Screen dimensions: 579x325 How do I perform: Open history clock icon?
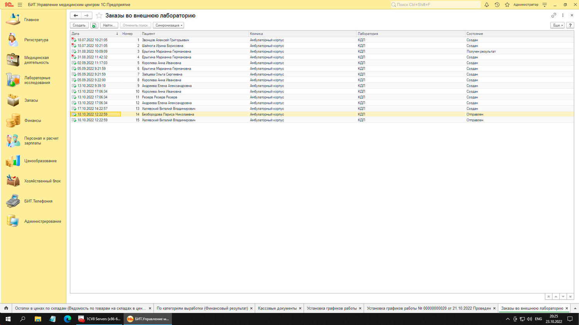click(x=497, y=5)
